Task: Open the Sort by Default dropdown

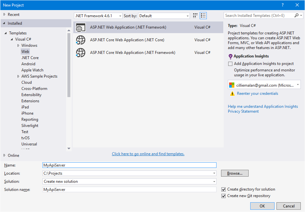Action: pos(164,16)
